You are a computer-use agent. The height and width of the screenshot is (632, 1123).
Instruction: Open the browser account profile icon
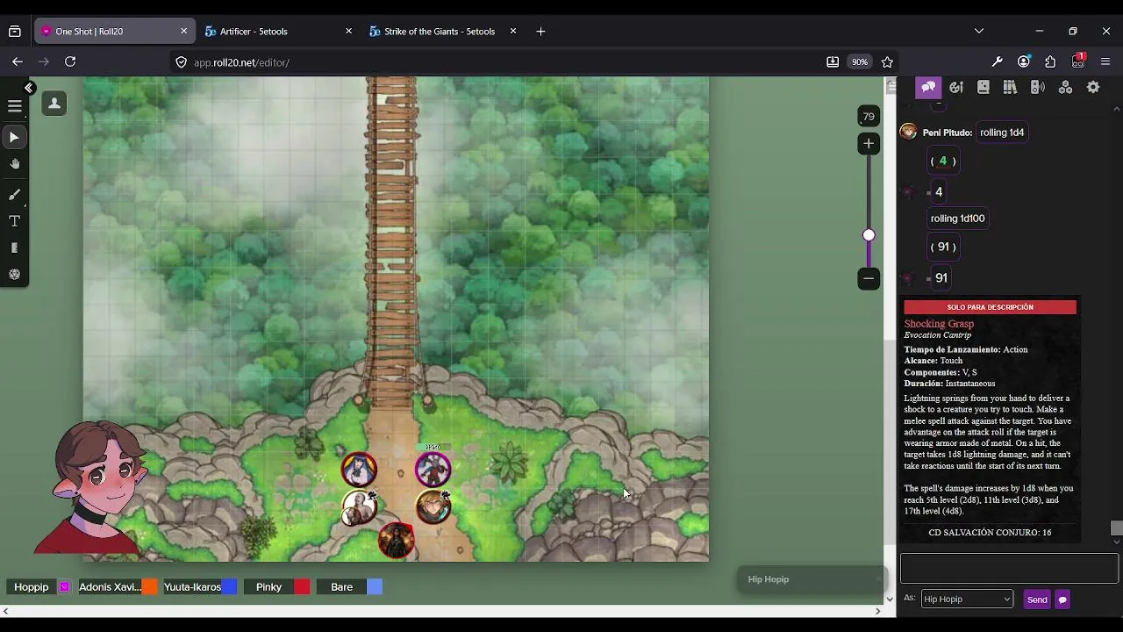[1024, 62]
